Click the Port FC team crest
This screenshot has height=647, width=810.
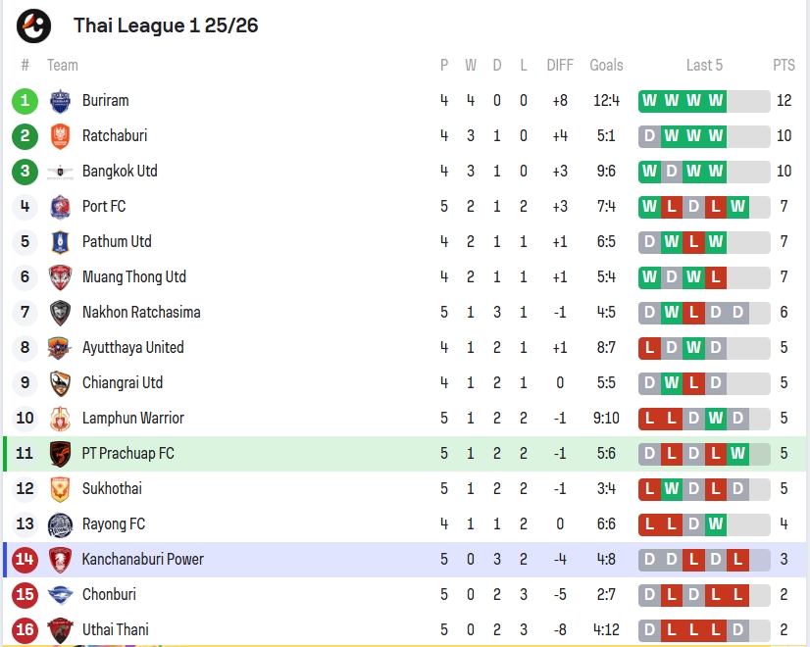tap(60, 207)
